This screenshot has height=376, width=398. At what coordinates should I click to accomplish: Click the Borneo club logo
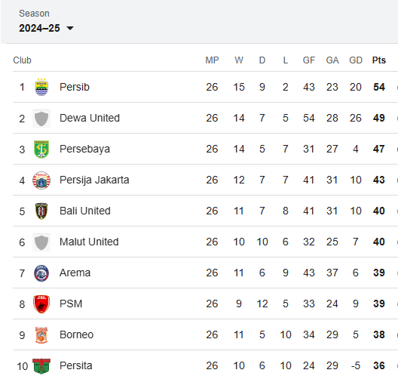(x=41, y=335)
